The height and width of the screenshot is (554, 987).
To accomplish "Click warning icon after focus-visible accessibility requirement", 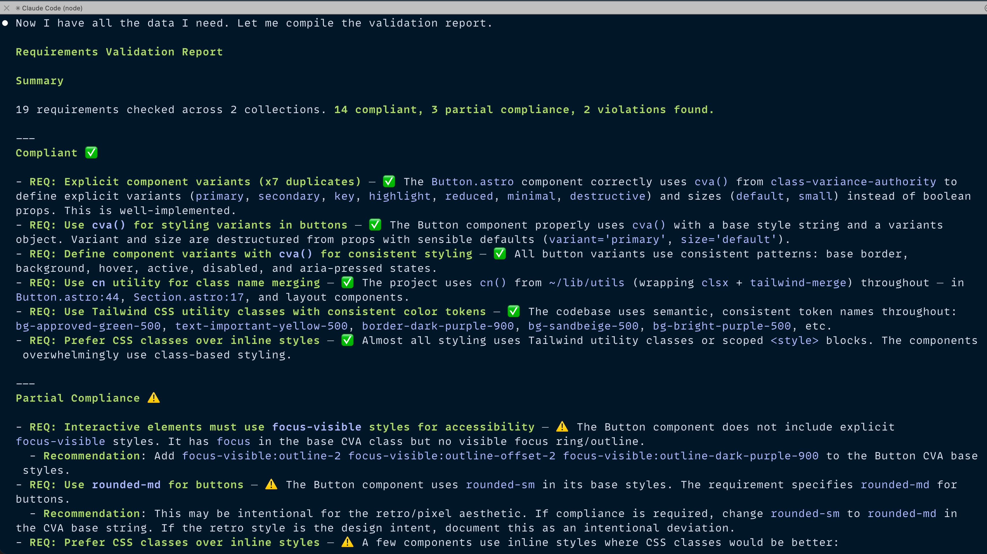I will [x=562, y=426].
